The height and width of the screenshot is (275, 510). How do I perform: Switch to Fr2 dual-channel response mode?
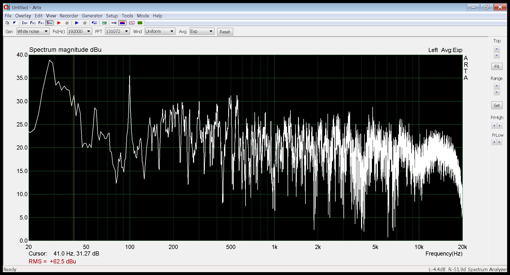click(33, 23)
